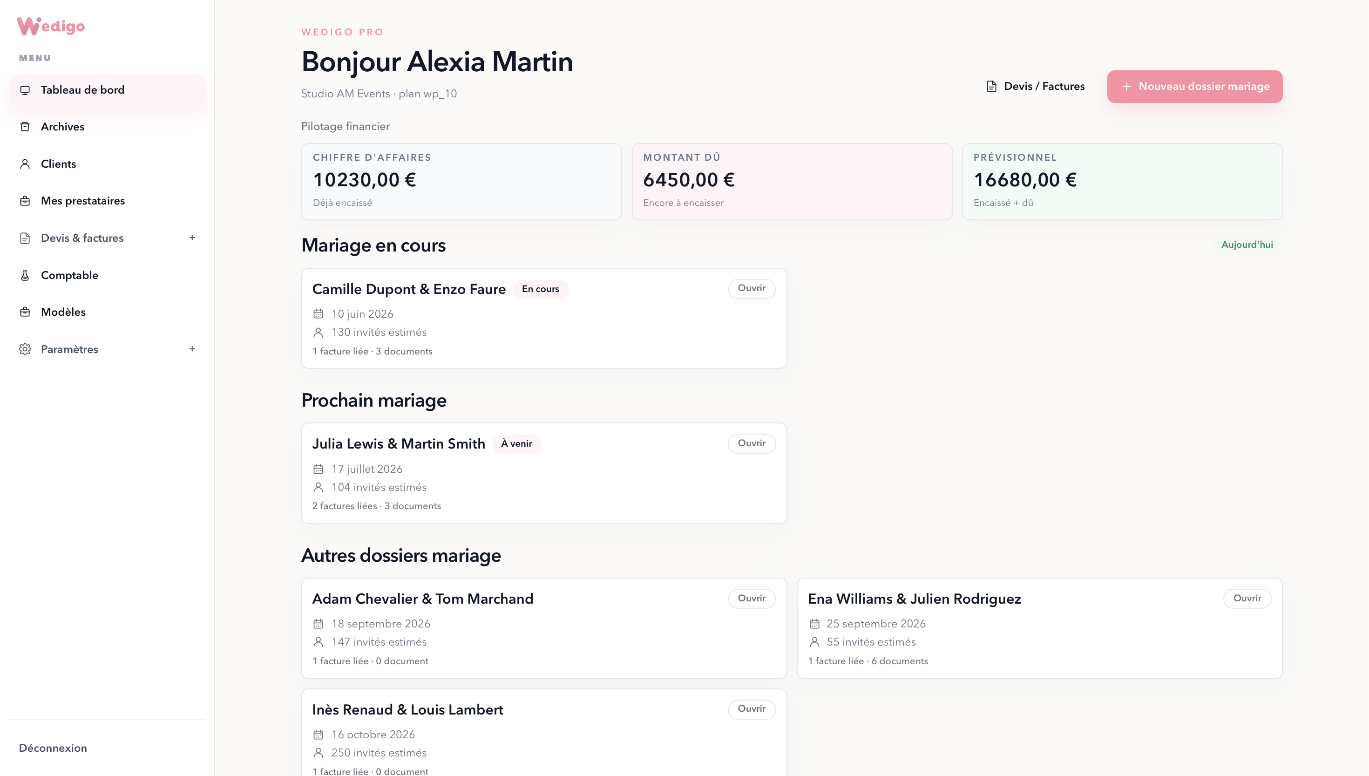The image size is (1369, 776).
Task: Click person icon next to 147 invités estimés
Action: coord(319,642)
